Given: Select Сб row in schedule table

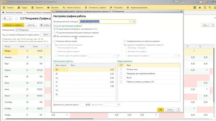Looking at the screenshot, I should click(85, 90).
